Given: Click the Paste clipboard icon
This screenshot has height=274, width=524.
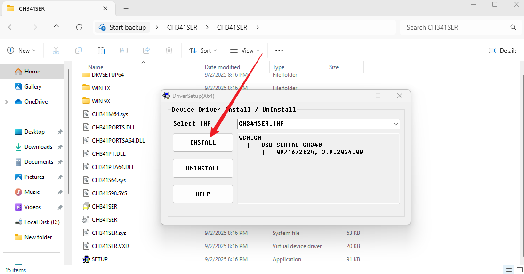Looking at the screenshot, I should tap(101, 50).
